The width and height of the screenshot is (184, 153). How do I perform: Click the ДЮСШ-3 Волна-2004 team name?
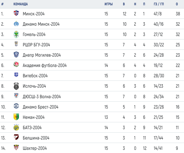[x=42, y=97]
